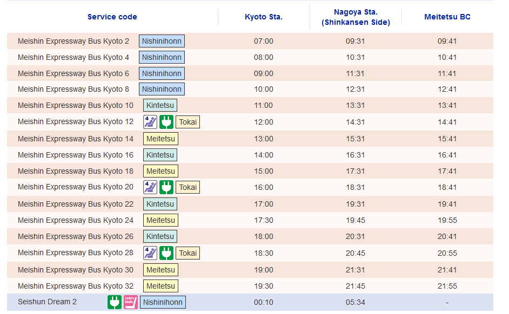Select Meishin Expressway Bus Kyoto 8 service name
The image size is (509, 314).
tap(73, 89)
